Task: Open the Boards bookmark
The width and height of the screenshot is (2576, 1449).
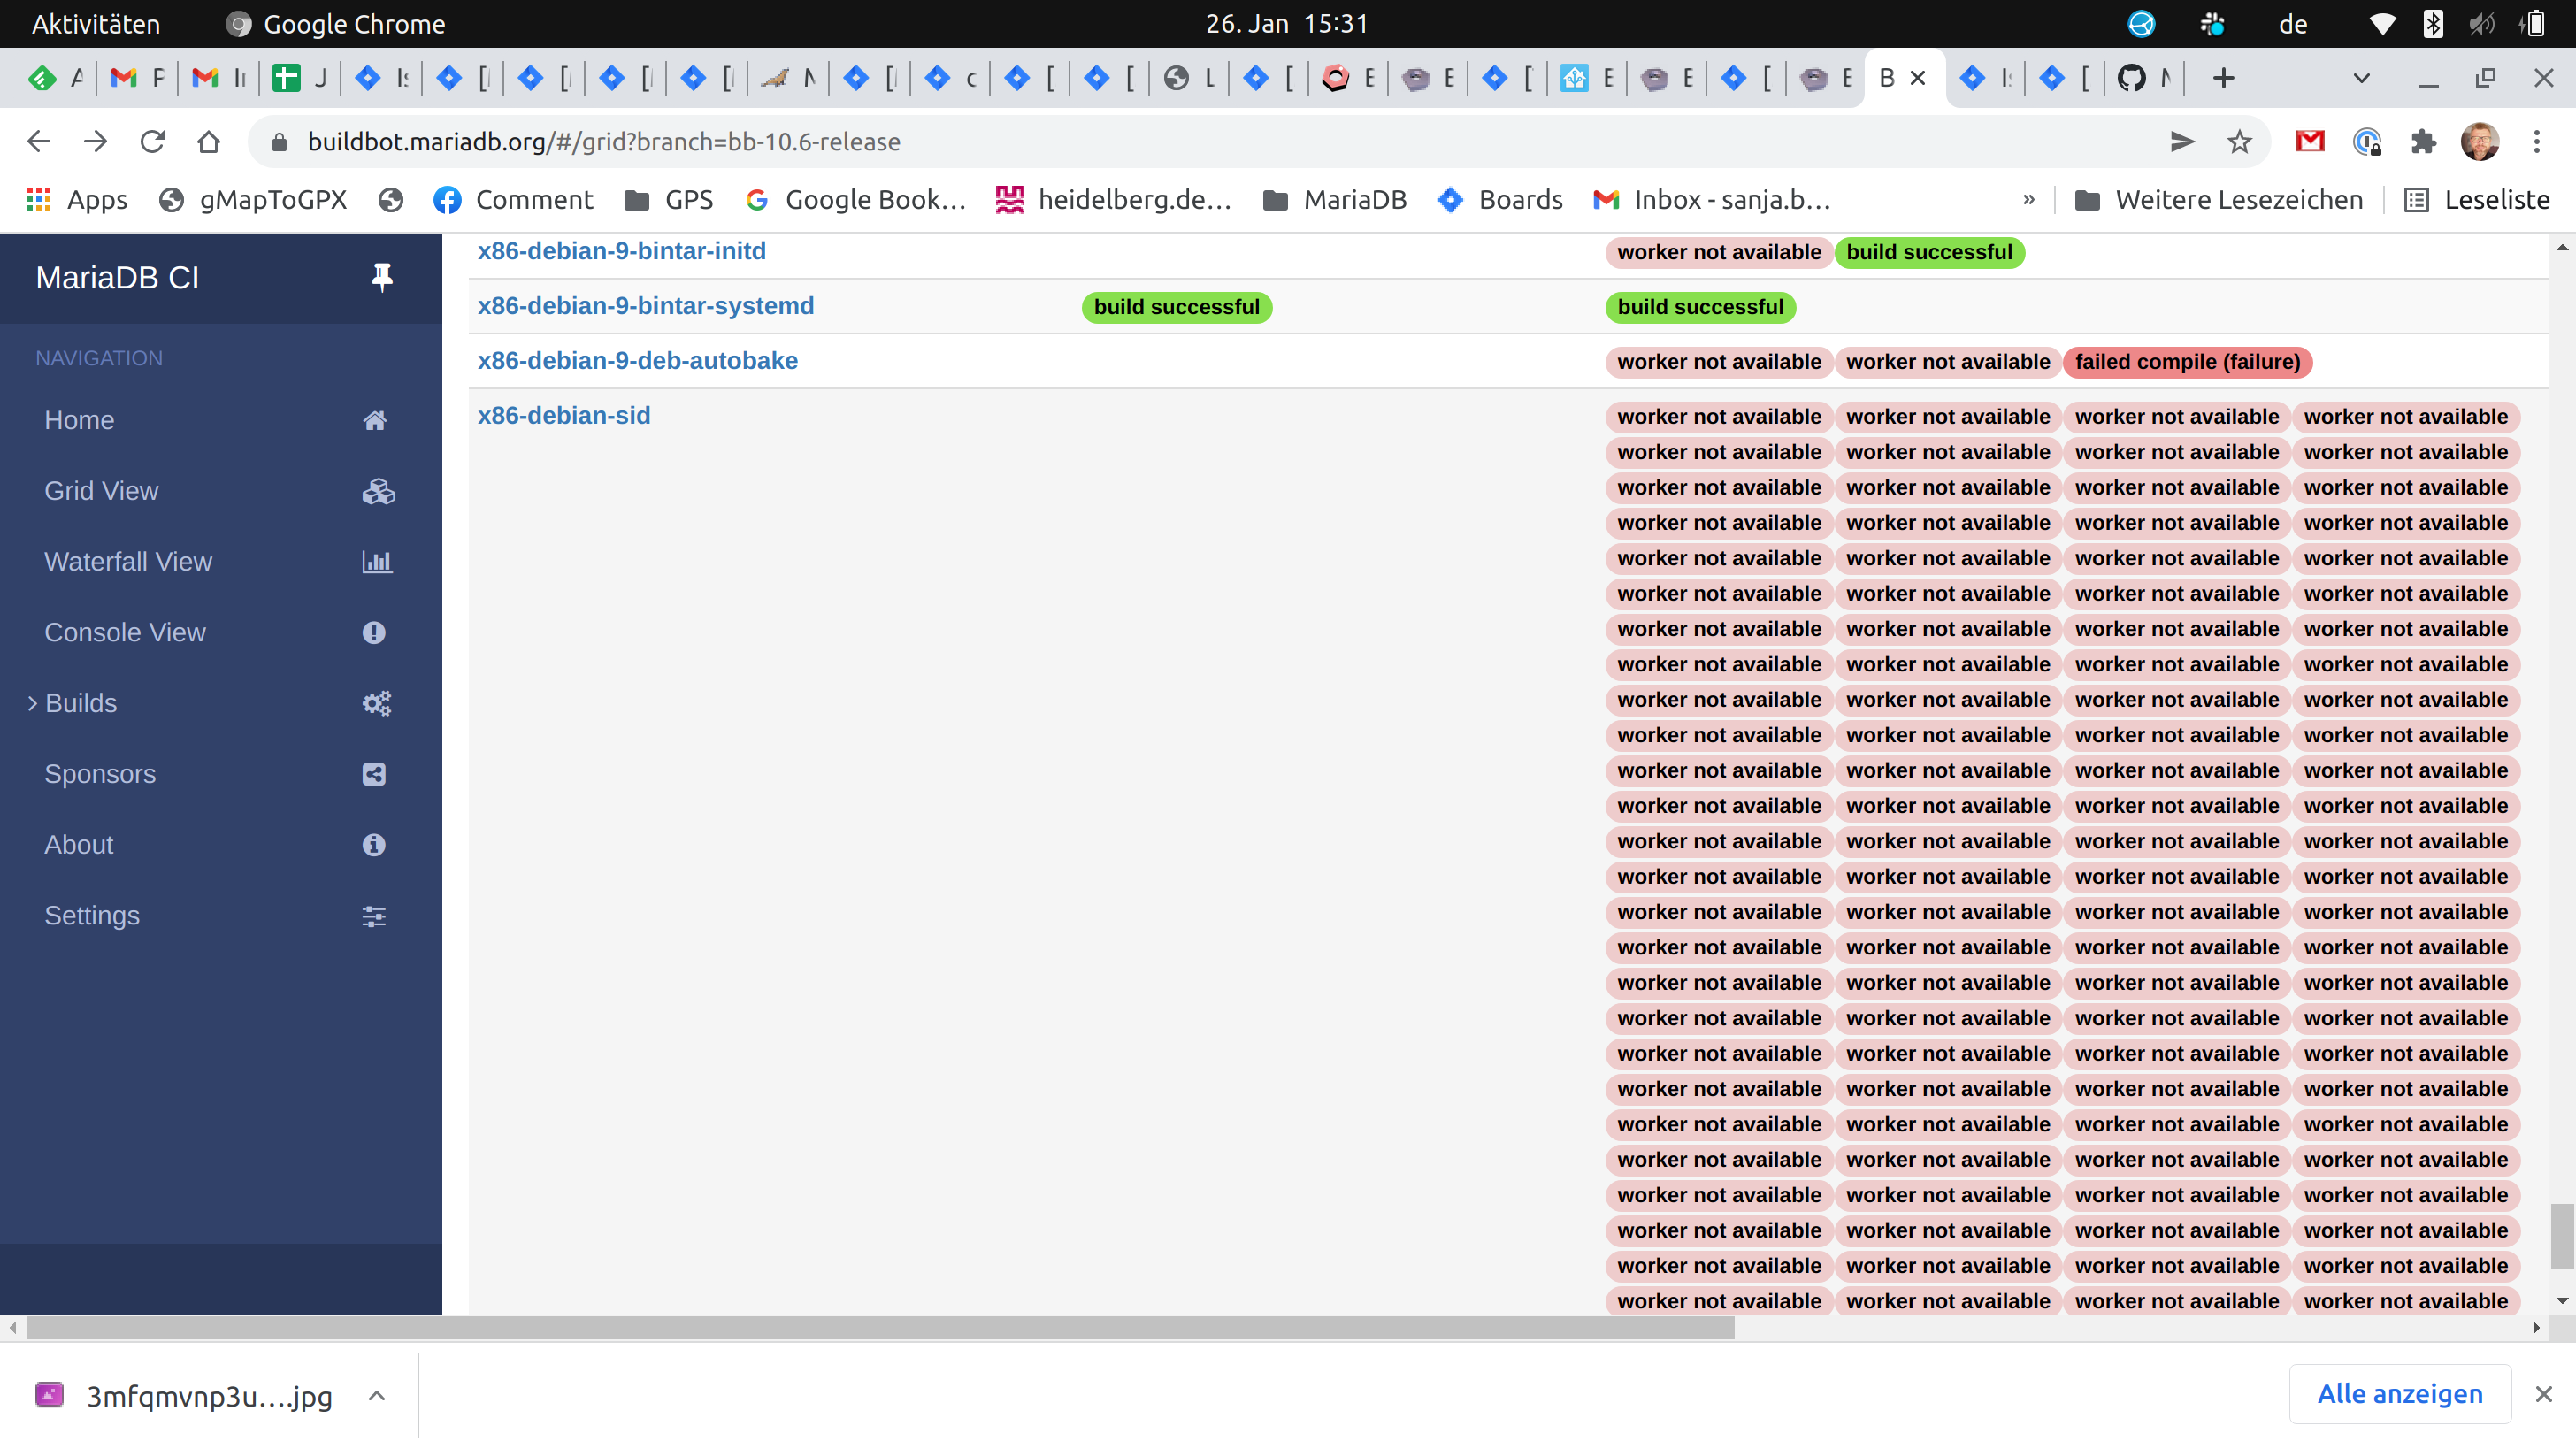Action: pos(1499,200)
